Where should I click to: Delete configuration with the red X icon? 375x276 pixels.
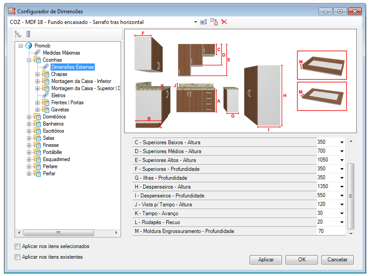(x=224, y=22)
